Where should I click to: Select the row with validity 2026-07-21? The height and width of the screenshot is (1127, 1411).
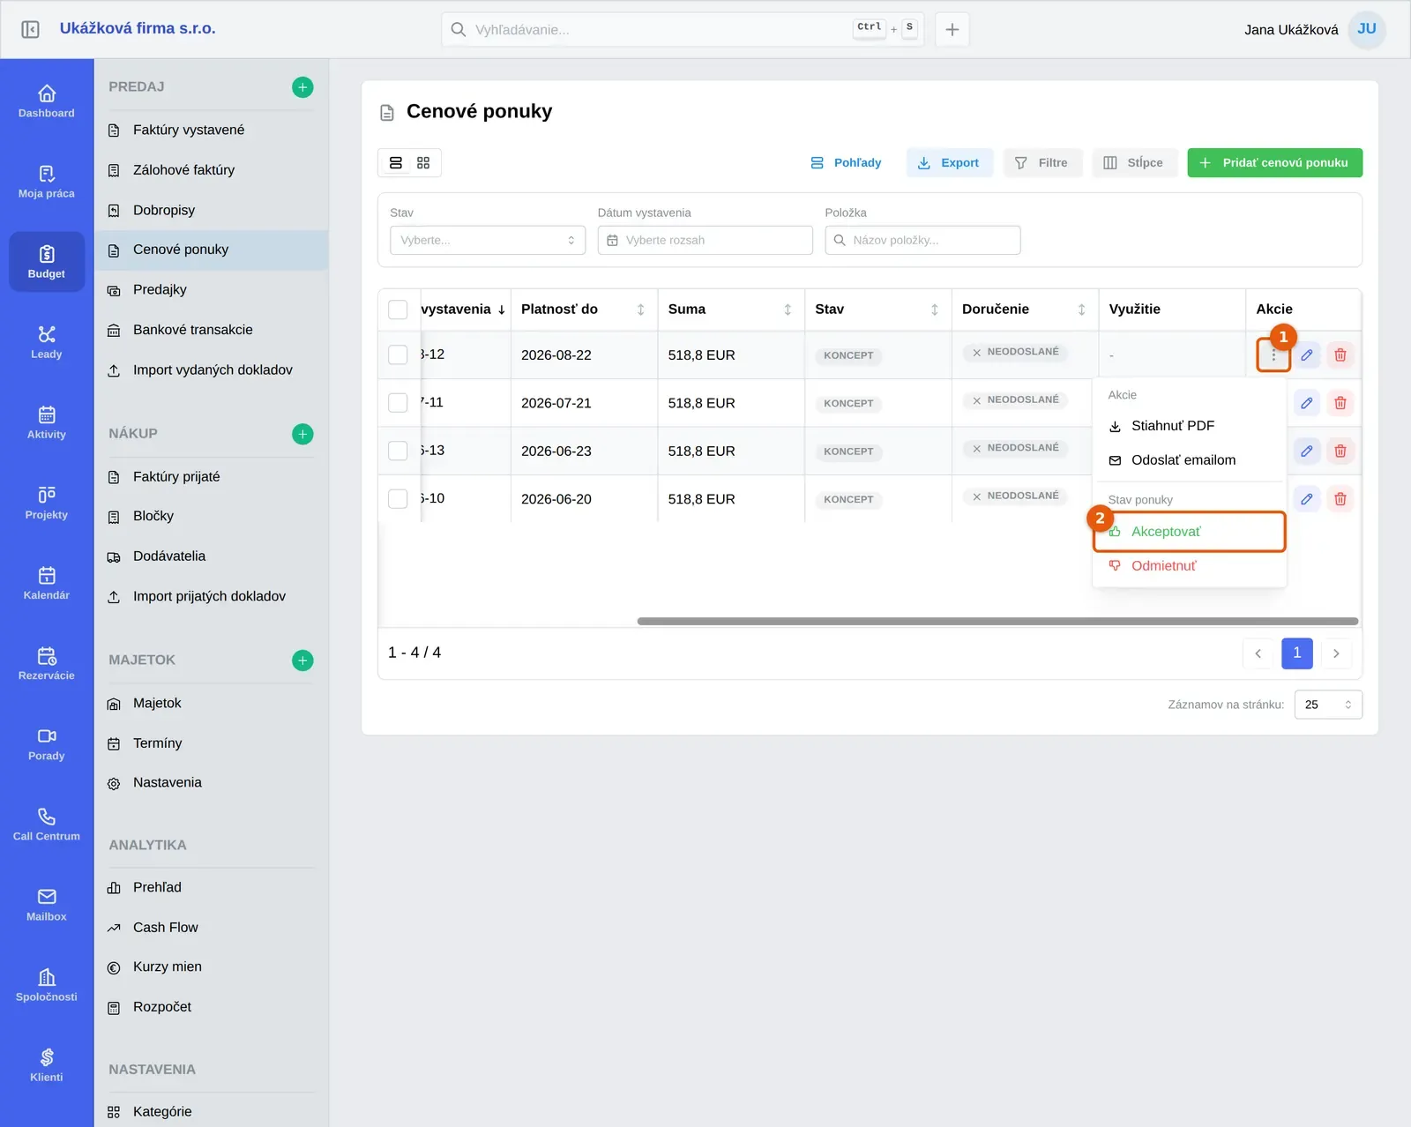tap(398, 403)
